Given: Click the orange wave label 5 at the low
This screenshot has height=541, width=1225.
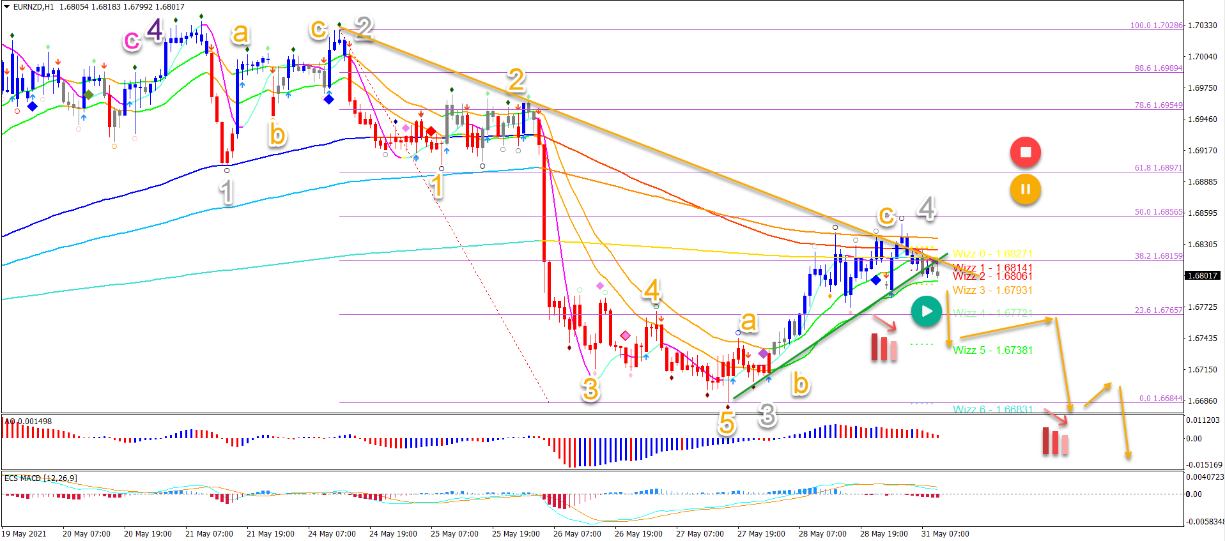Looking at the screenshot, I should click(727, 423).
